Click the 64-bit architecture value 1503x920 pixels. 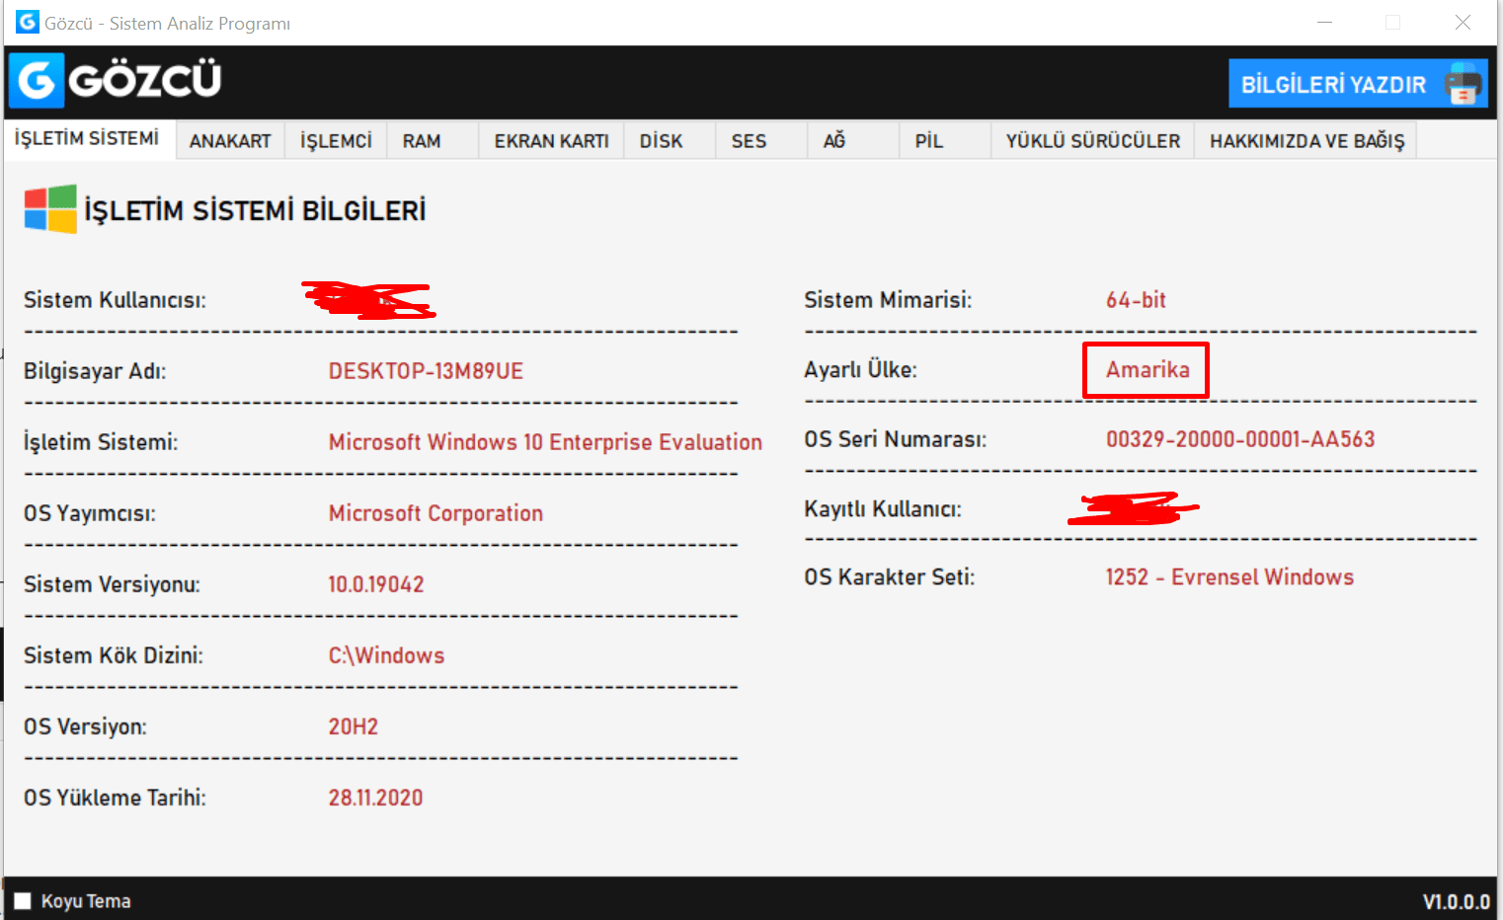pyautogui.click(x=1136, y=300)
